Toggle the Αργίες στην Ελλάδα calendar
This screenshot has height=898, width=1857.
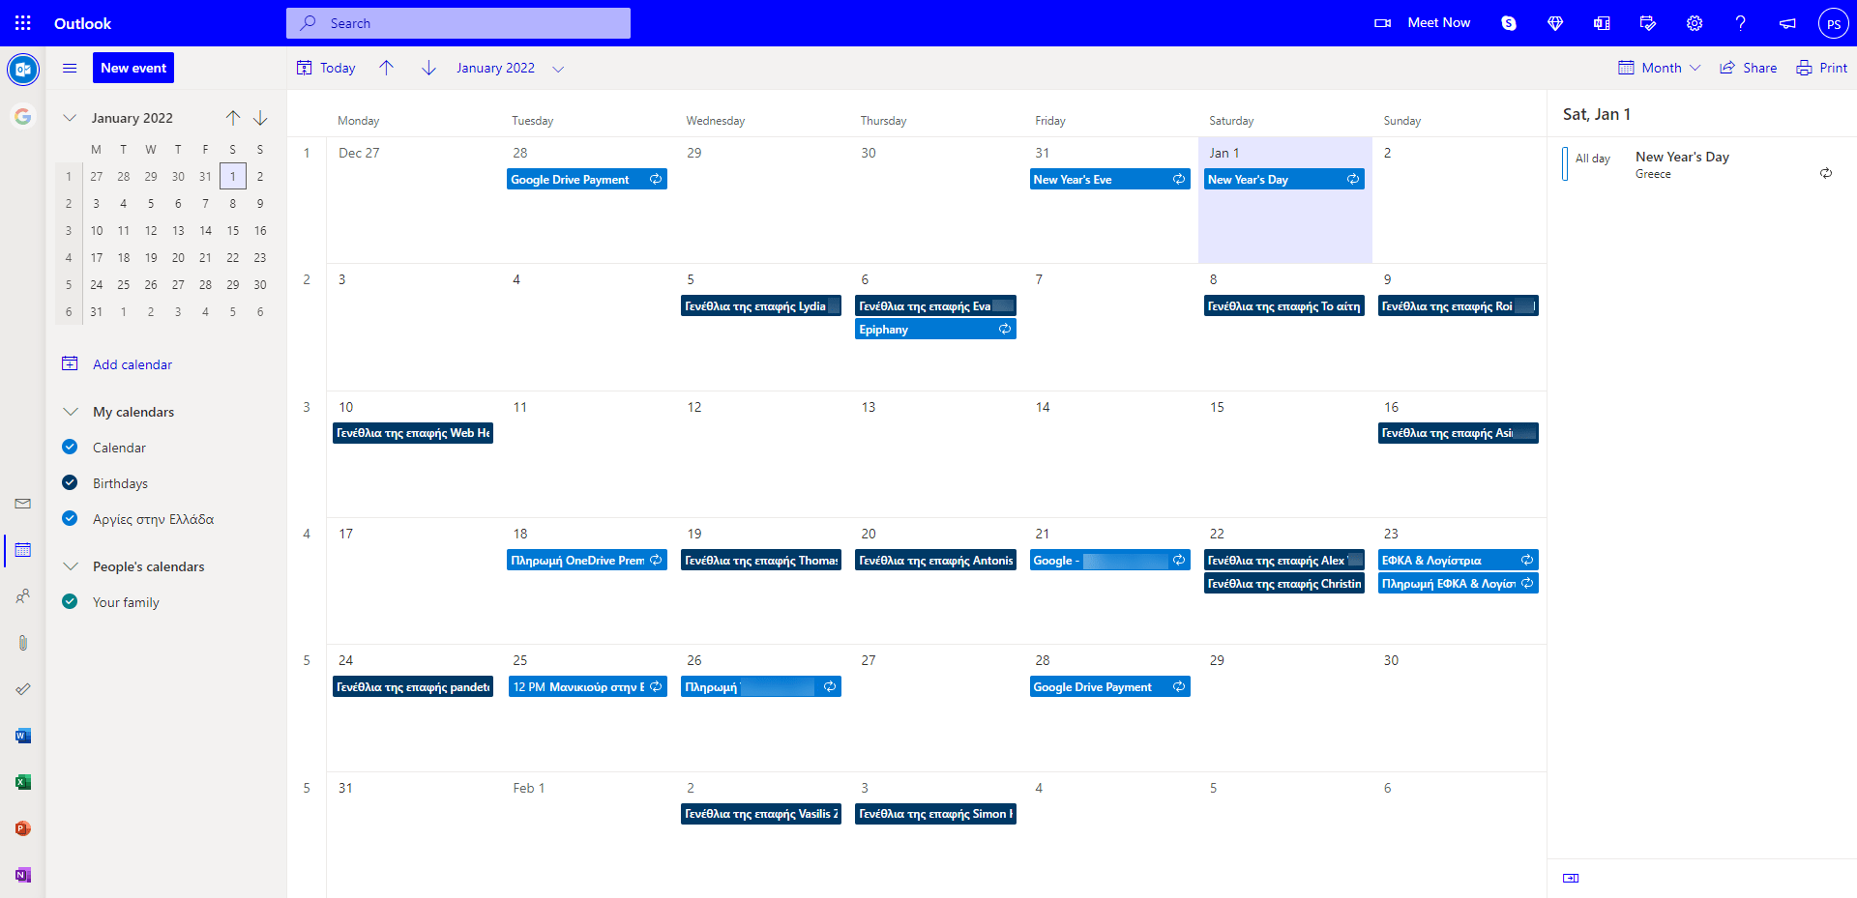click(x=70, y=519)
